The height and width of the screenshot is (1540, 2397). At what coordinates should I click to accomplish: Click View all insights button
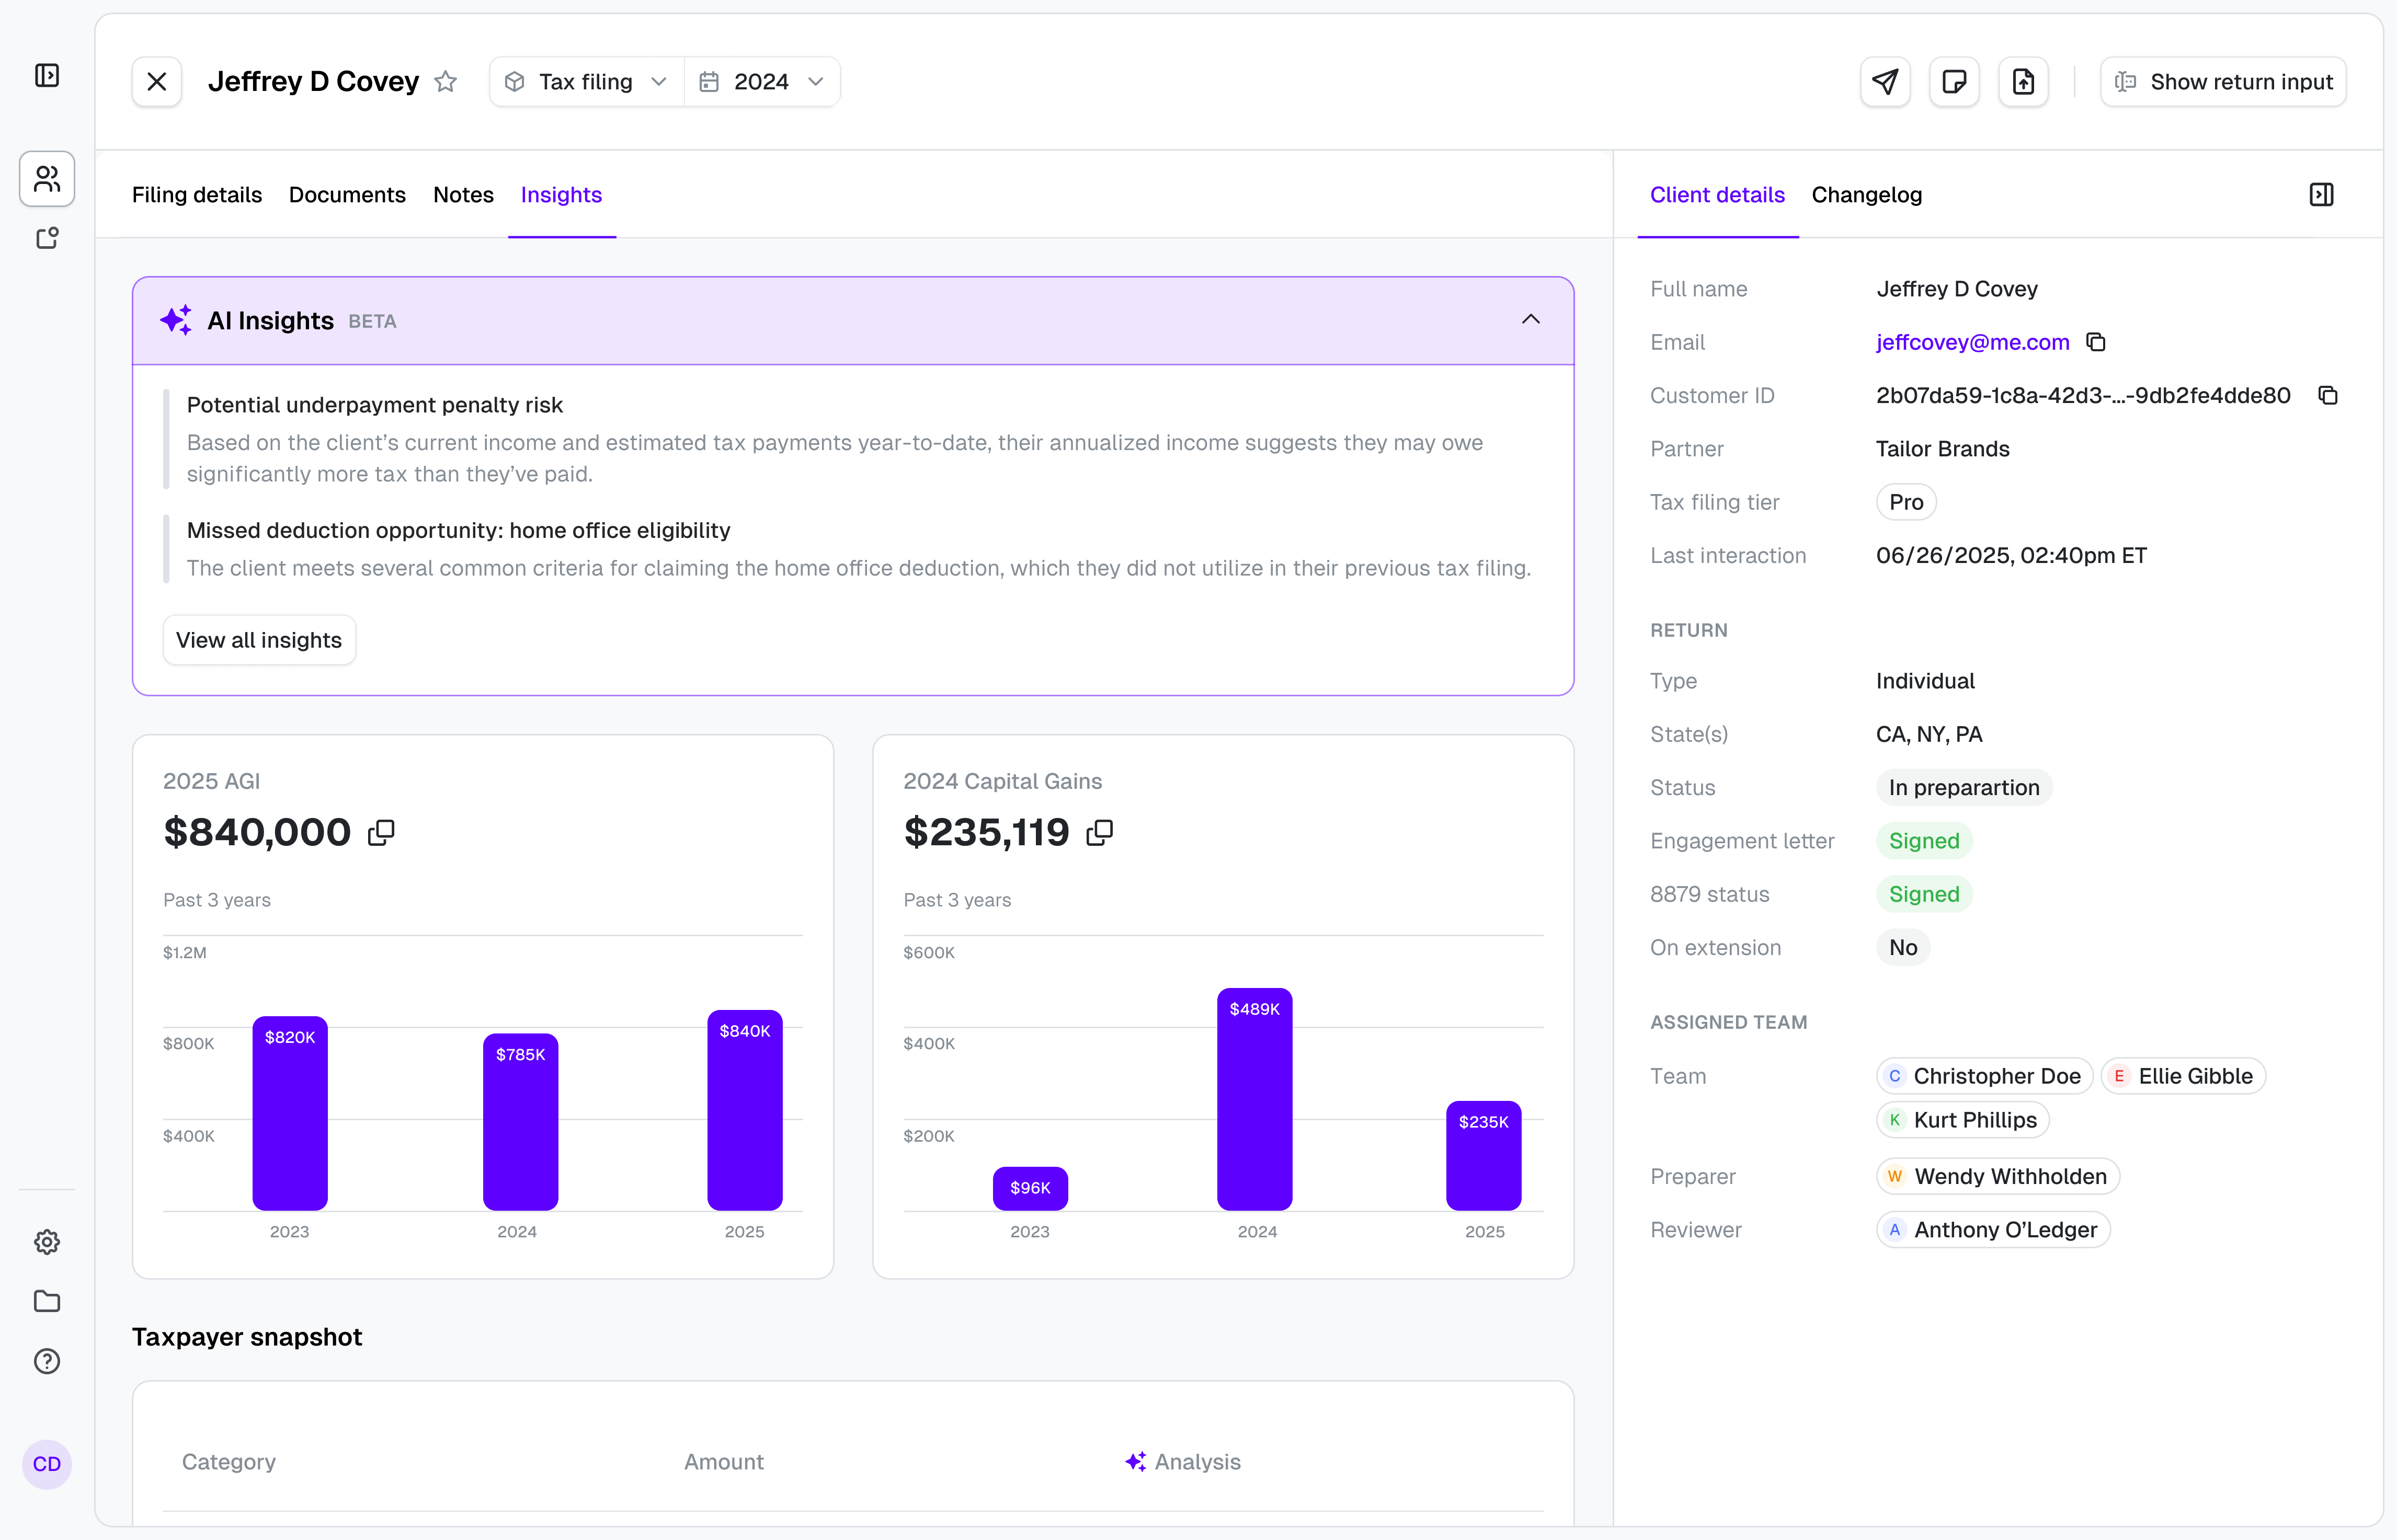[x=259, y=640]
